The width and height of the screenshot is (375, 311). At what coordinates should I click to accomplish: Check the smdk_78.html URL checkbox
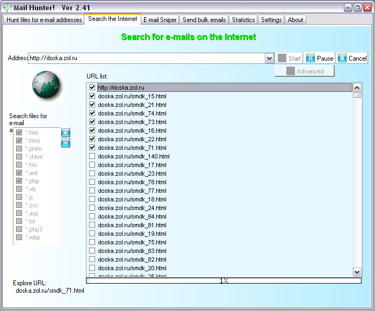pyautogui.click(x=92, y=182)
